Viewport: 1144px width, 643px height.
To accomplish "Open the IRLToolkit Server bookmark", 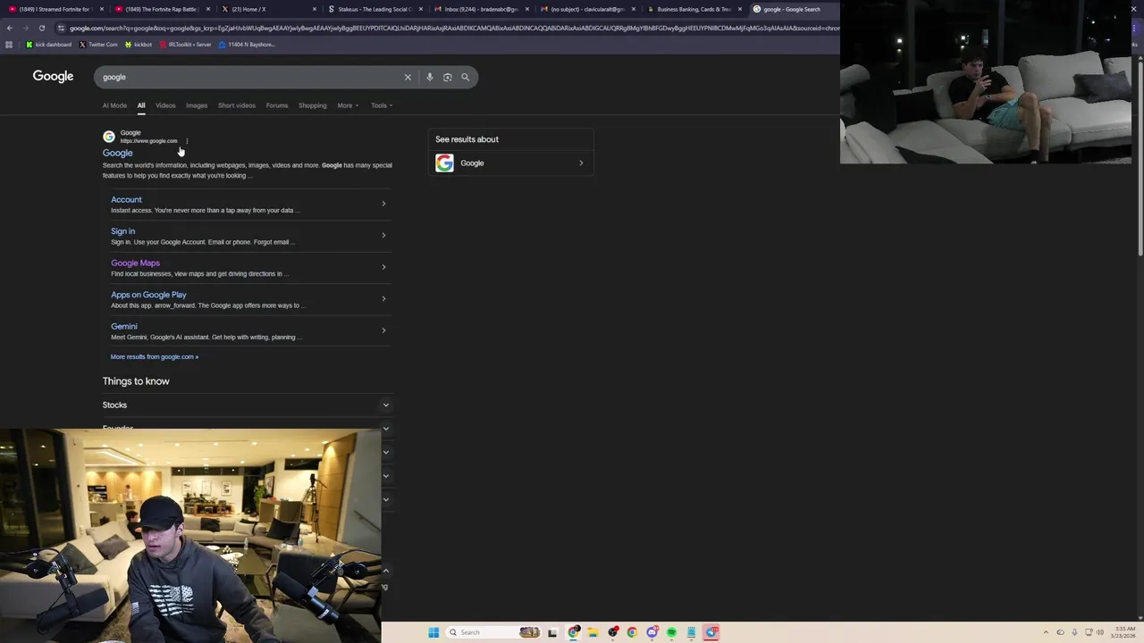I will point(186,45).
